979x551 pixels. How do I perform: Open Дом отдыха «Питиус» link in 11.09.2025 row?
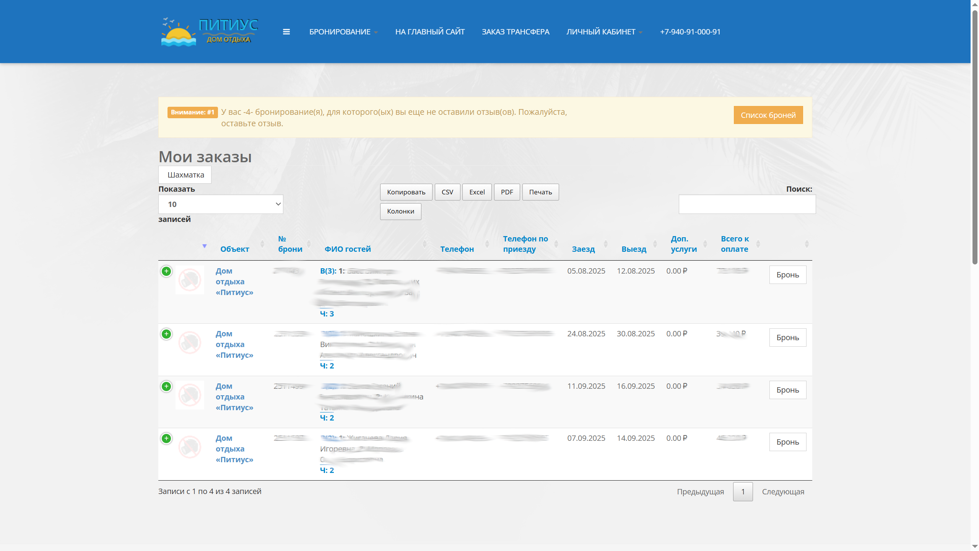click(x=234, y=397)
